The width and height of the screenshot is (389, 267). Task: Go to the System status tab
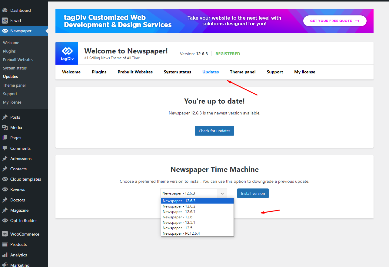[178, 72]
